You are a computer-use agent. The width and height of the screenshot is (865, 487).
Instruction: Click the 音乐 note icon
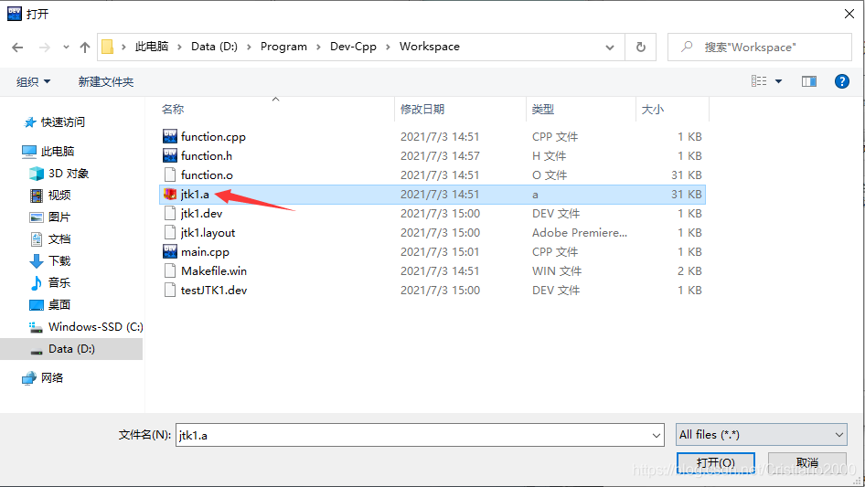(37, 282)
